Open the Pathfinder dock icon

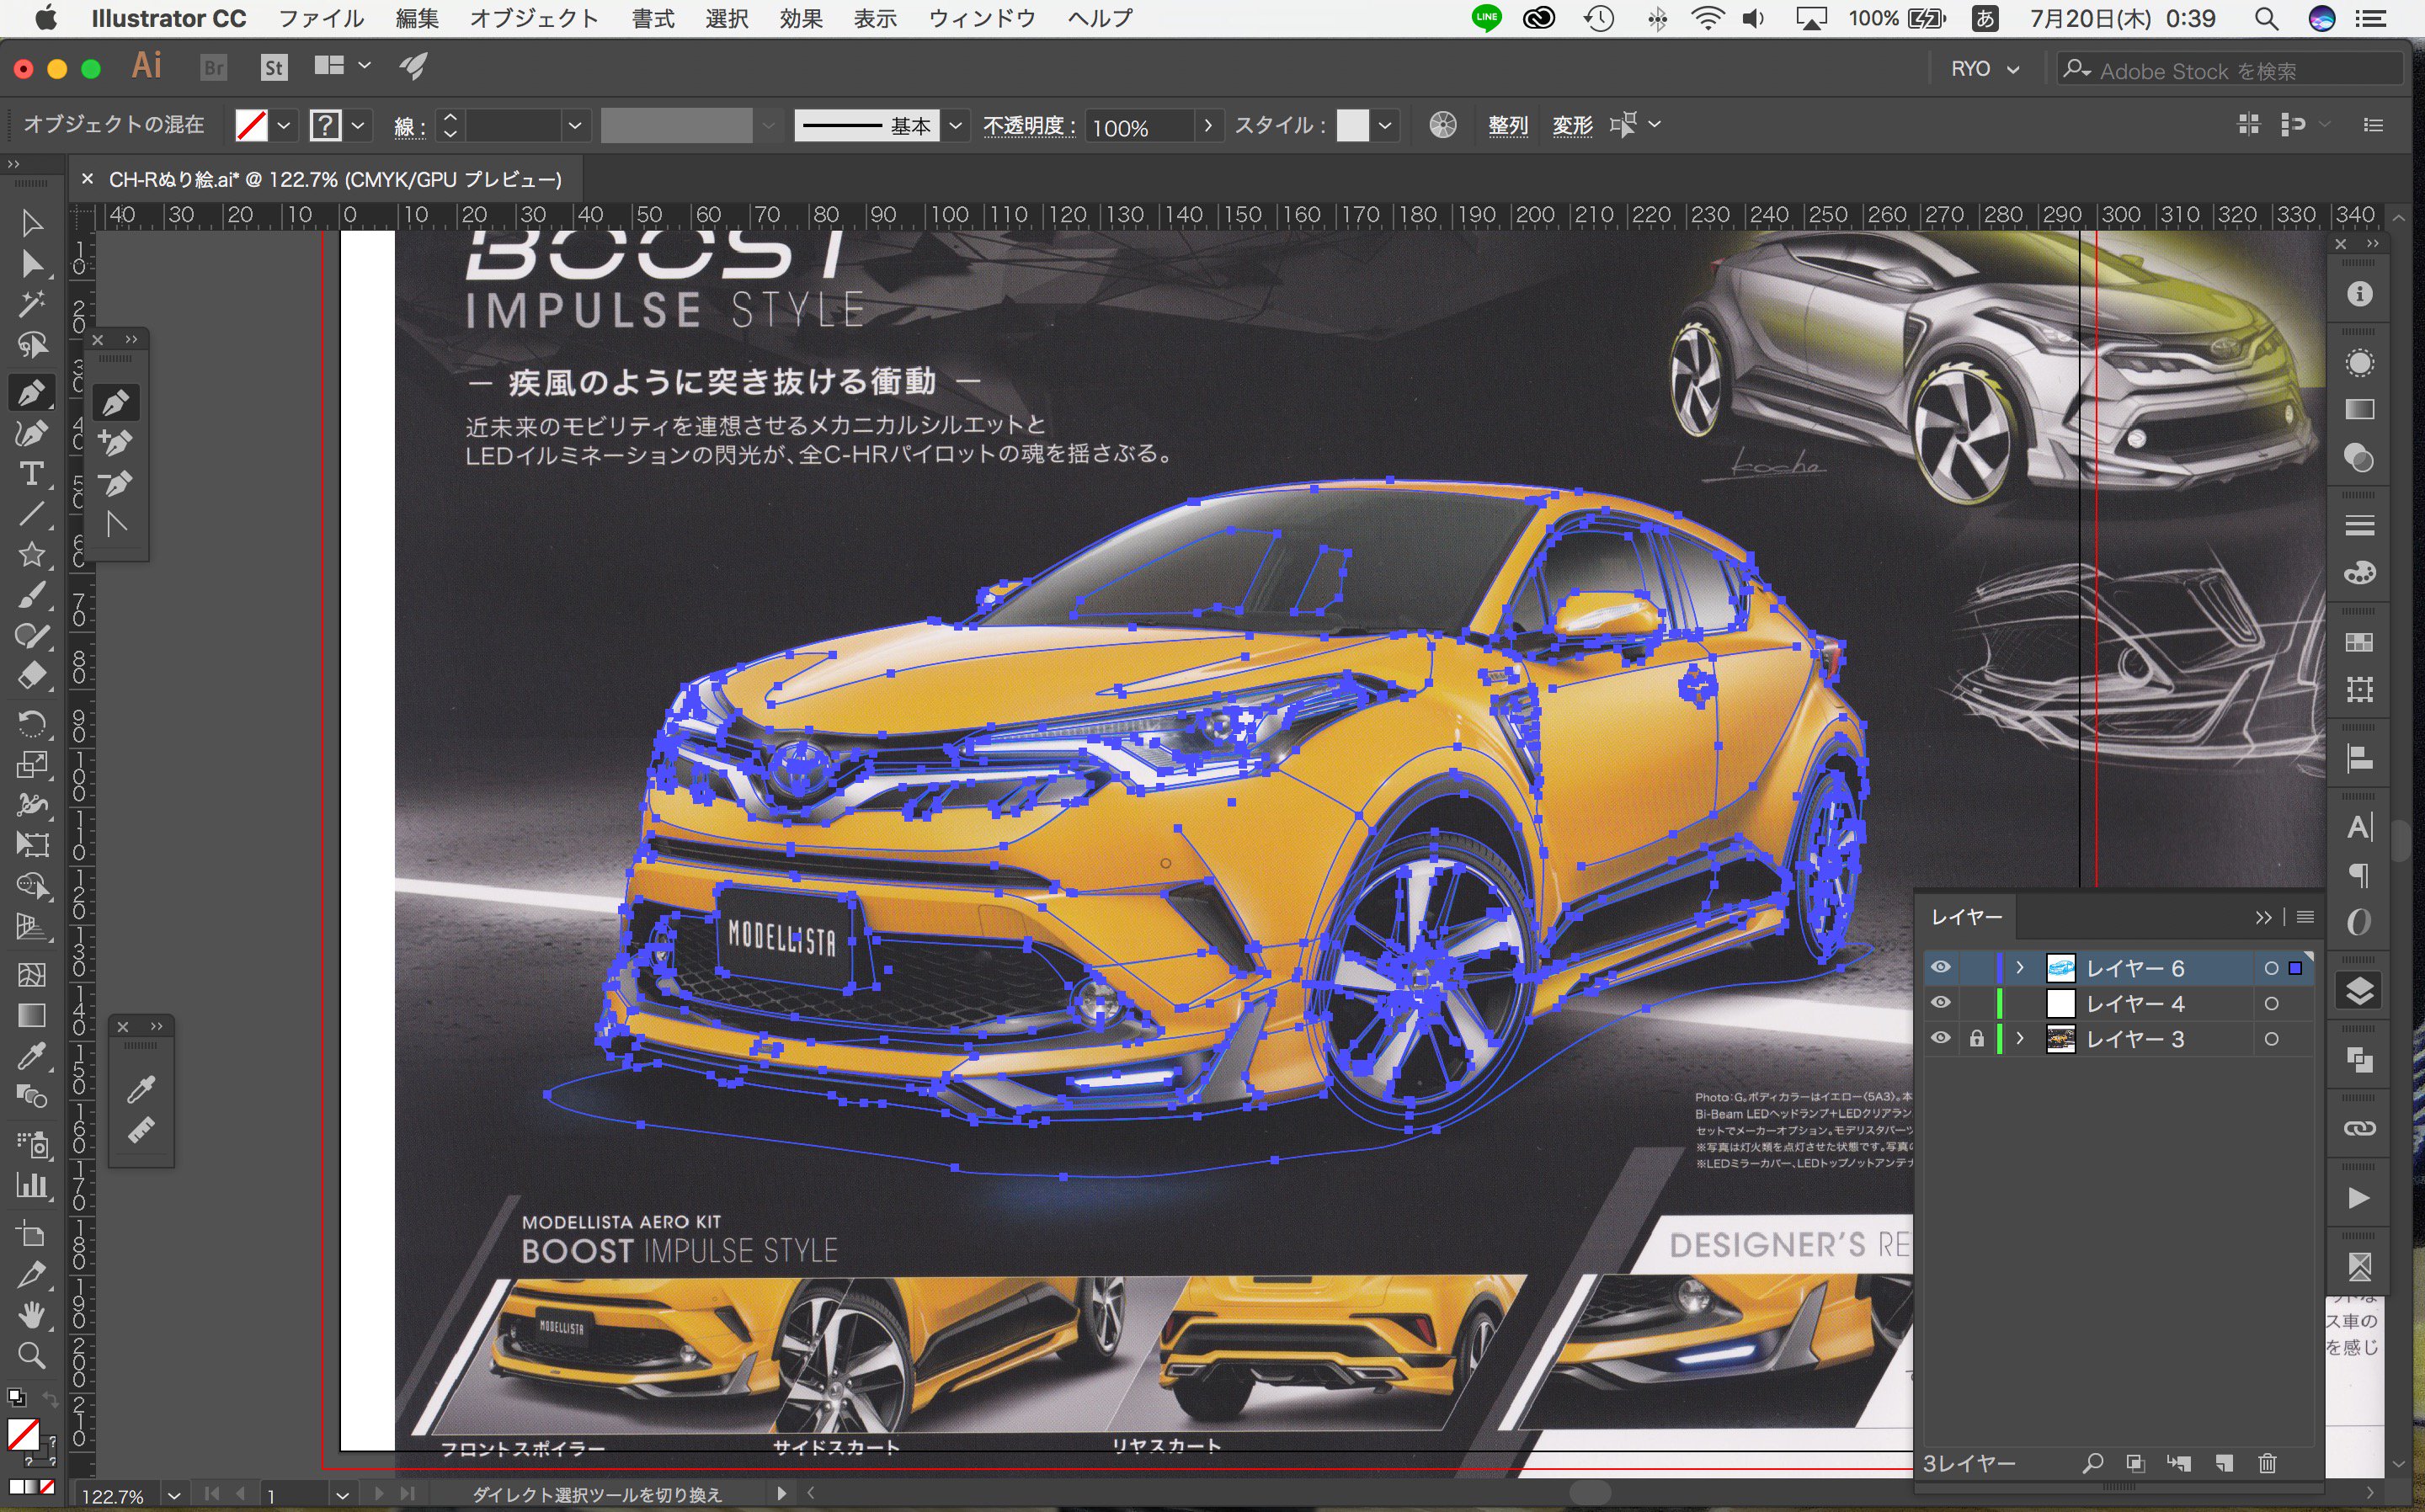[x=2359, y=1059]
